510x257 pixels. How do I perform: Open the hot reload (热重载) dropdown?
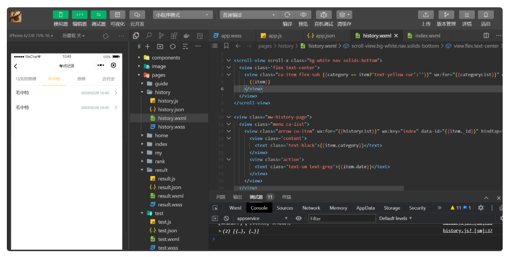[x=73, y=36]
